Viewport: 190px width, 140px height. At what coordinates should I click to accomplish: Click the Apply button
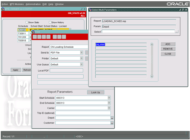(16, 70)
